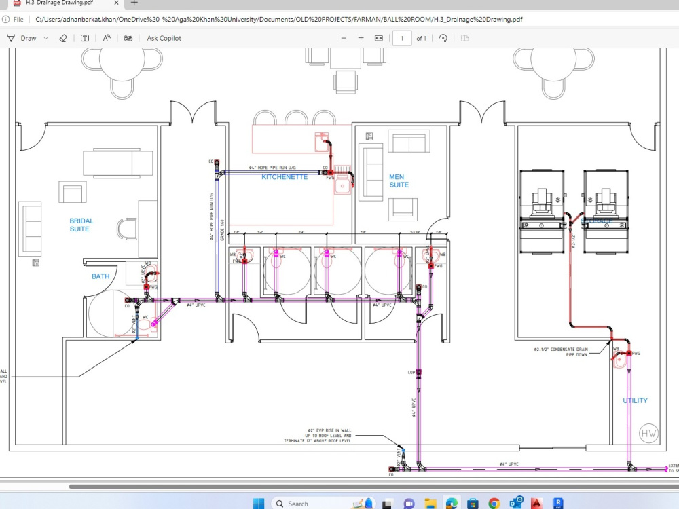Screen dimensions: 679x509
Task: Click the KITCHENETTE room label
Action: click(x=285, y=177)
